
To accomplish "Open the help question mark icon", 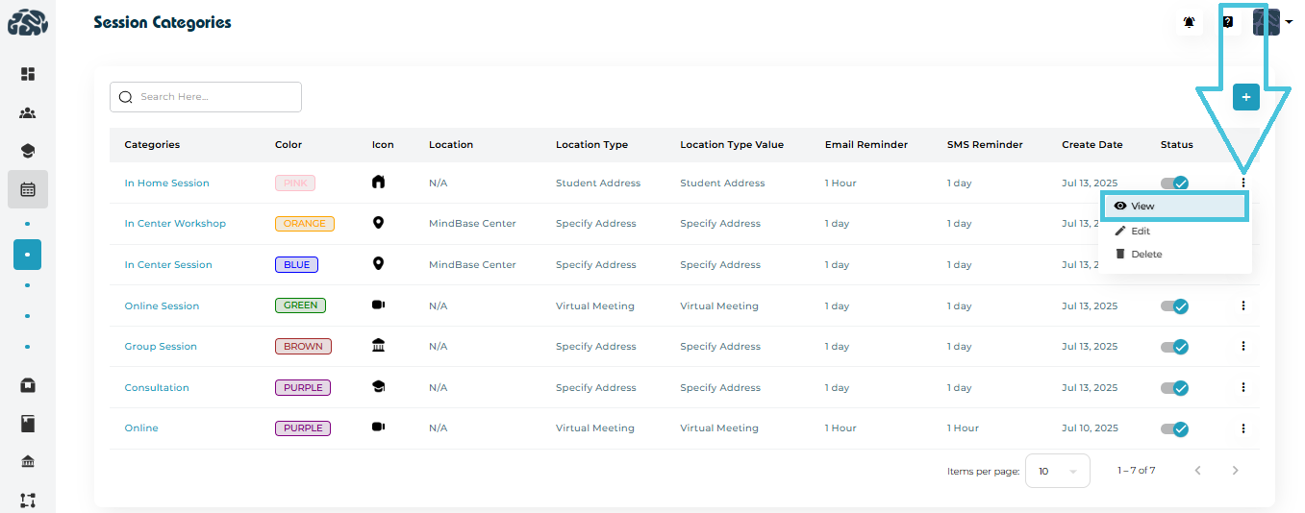I will (1228, 22).
